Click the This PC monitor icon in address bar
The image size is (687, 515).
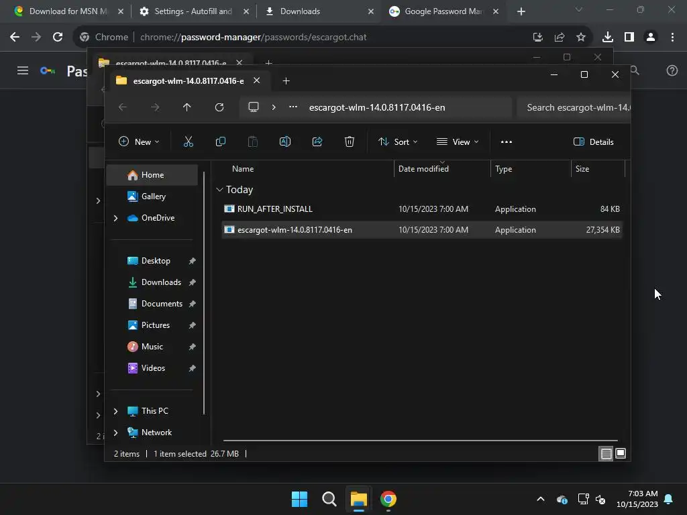253,107
